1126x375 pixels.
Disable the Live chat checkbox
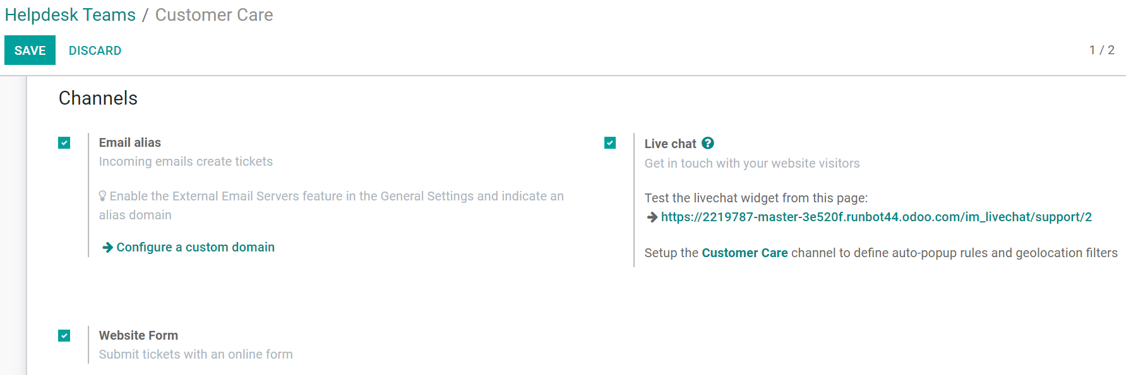pos(609,143)
